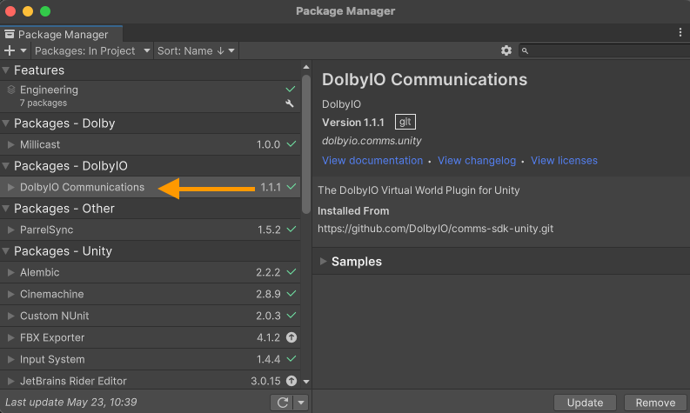
Task: Open the View documentation link
Action: pyautogui.click(x=372, y=161)
